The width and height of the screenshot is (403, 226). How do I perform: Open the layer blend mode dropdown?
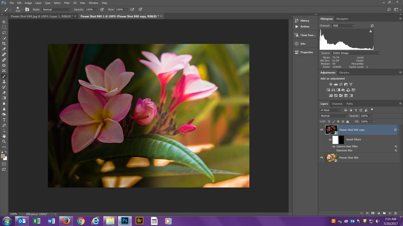334,116
